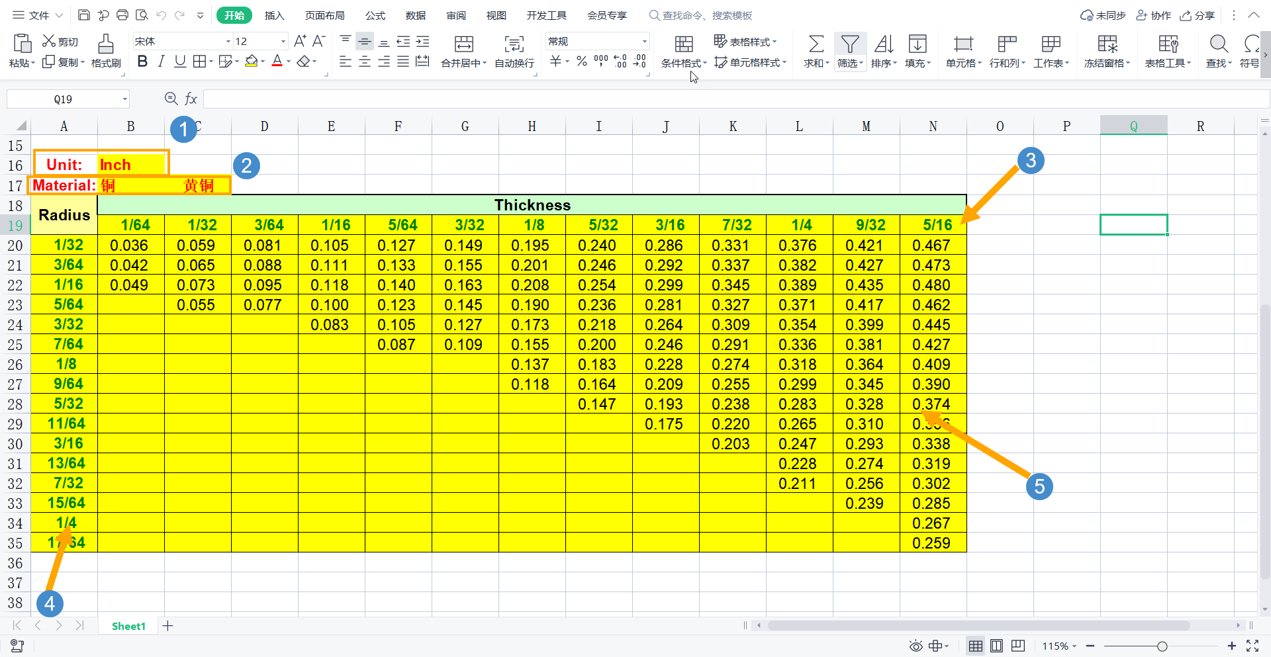1271x657 pixels.
Task: Enable top vertical alignment
Action: coord(346,41)
